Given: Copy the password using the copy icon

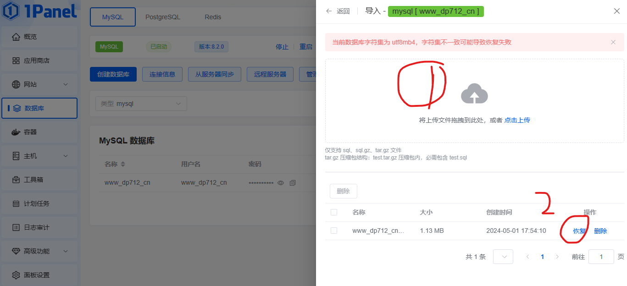Looking at the screenshot, I should pos(293,183).
